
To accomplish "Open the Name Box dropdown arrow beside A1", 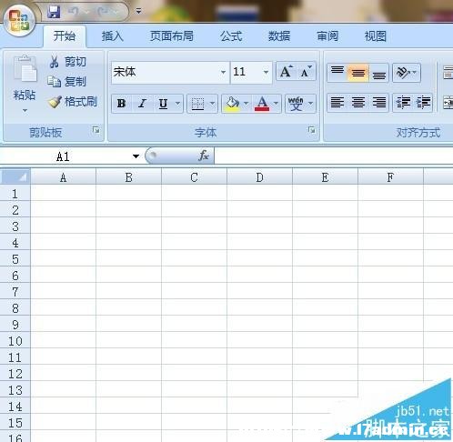I will [136, 156].
